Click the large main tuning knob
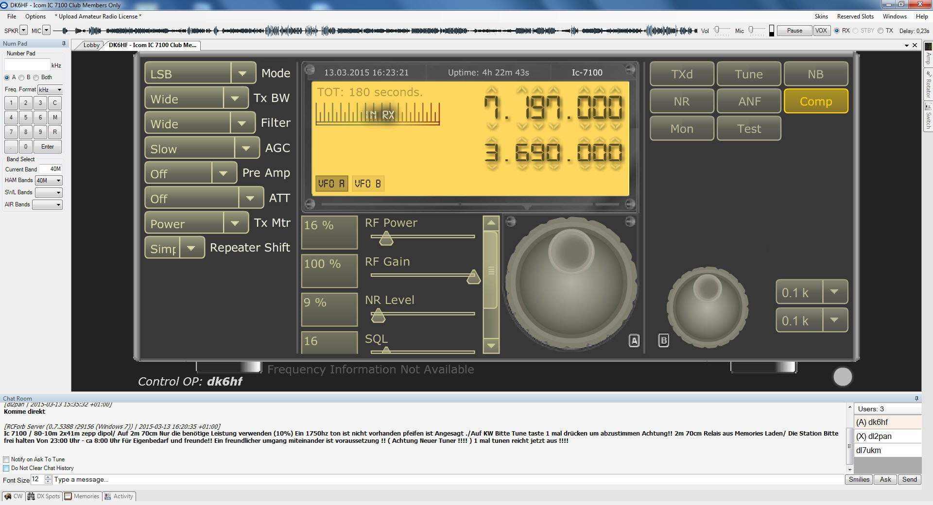The width and height of the screenshot is (933, 505). (571, 283)
